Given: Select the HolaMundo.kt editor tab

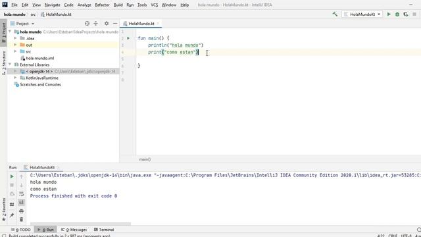Looking at the screenshot, I should [x=141, y=24].
